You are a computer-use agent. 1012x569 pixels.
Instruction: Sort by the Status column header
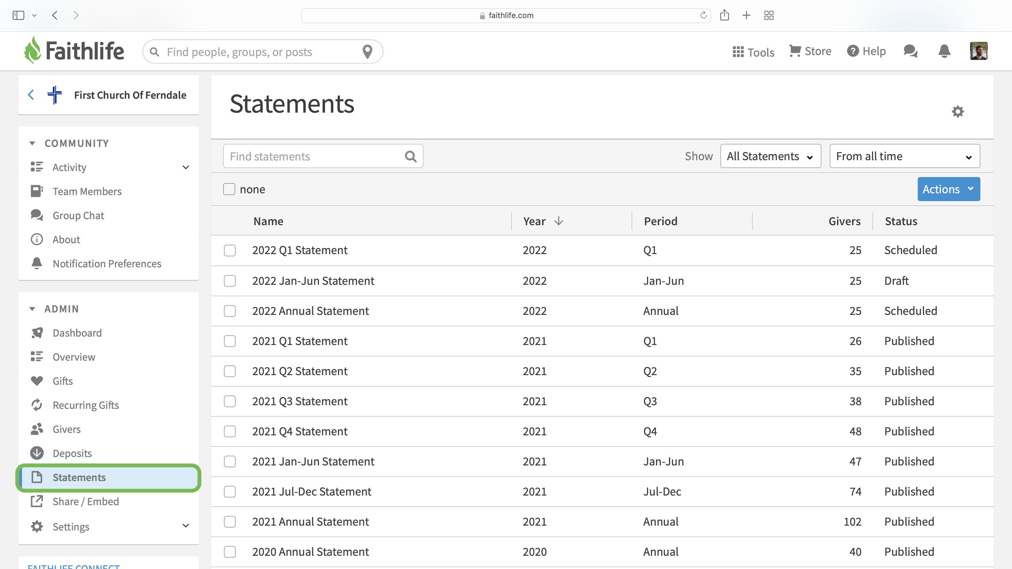901,221
